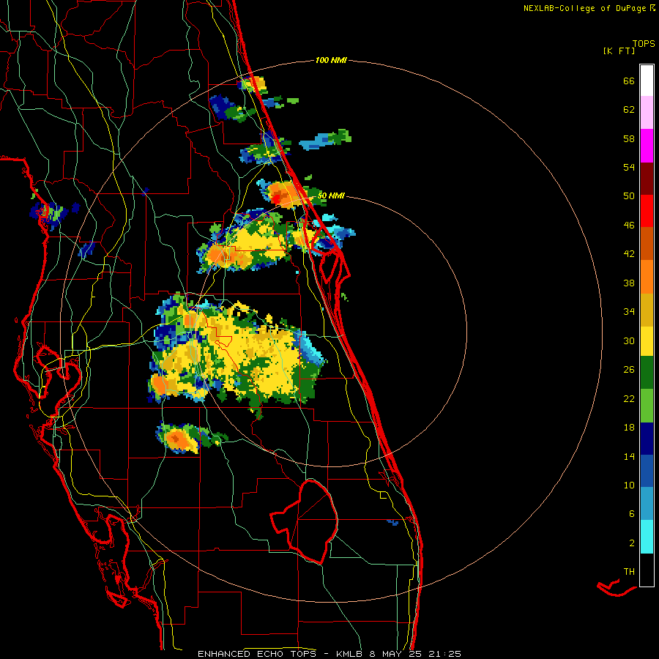
Task: Click the medium blue legend swatch
Action: coord(647,471)
